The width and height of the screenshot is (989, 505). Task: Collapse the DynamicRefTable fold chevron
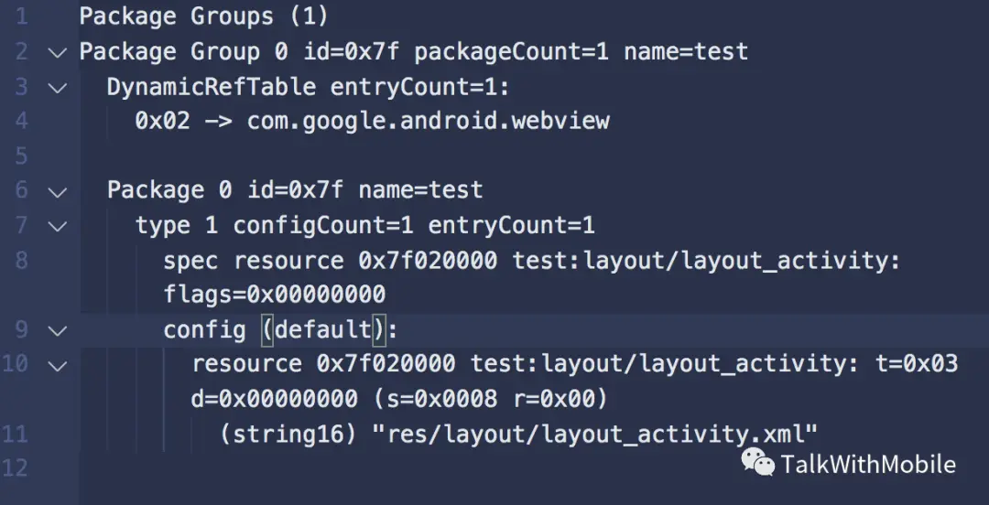point(58,88)
